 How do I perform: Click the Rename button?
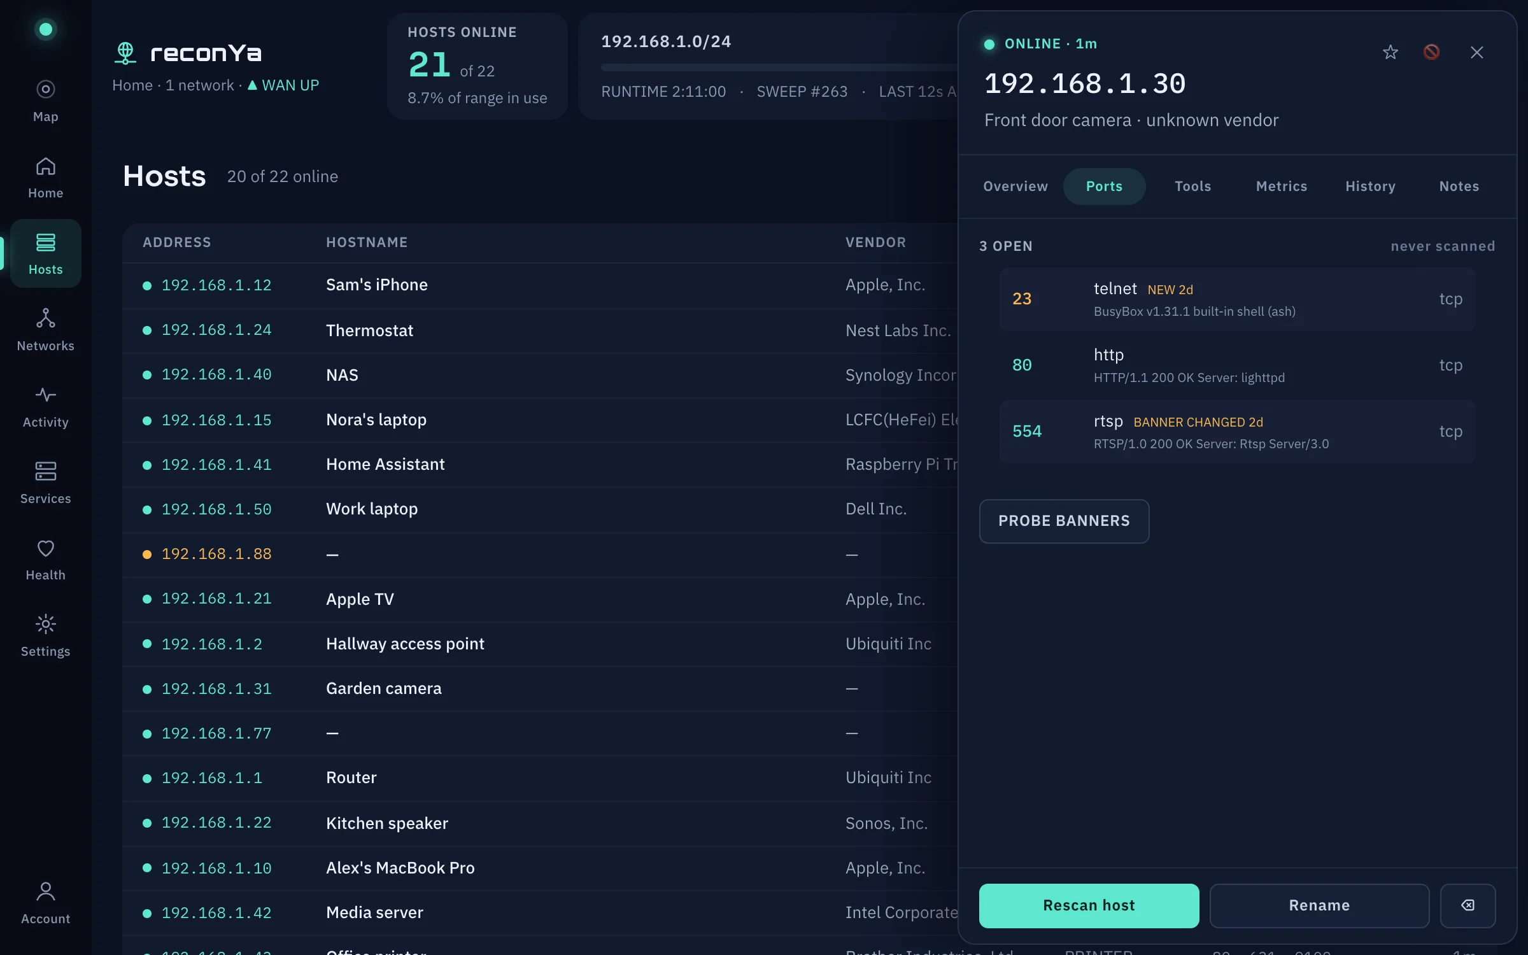[1319, 905]
